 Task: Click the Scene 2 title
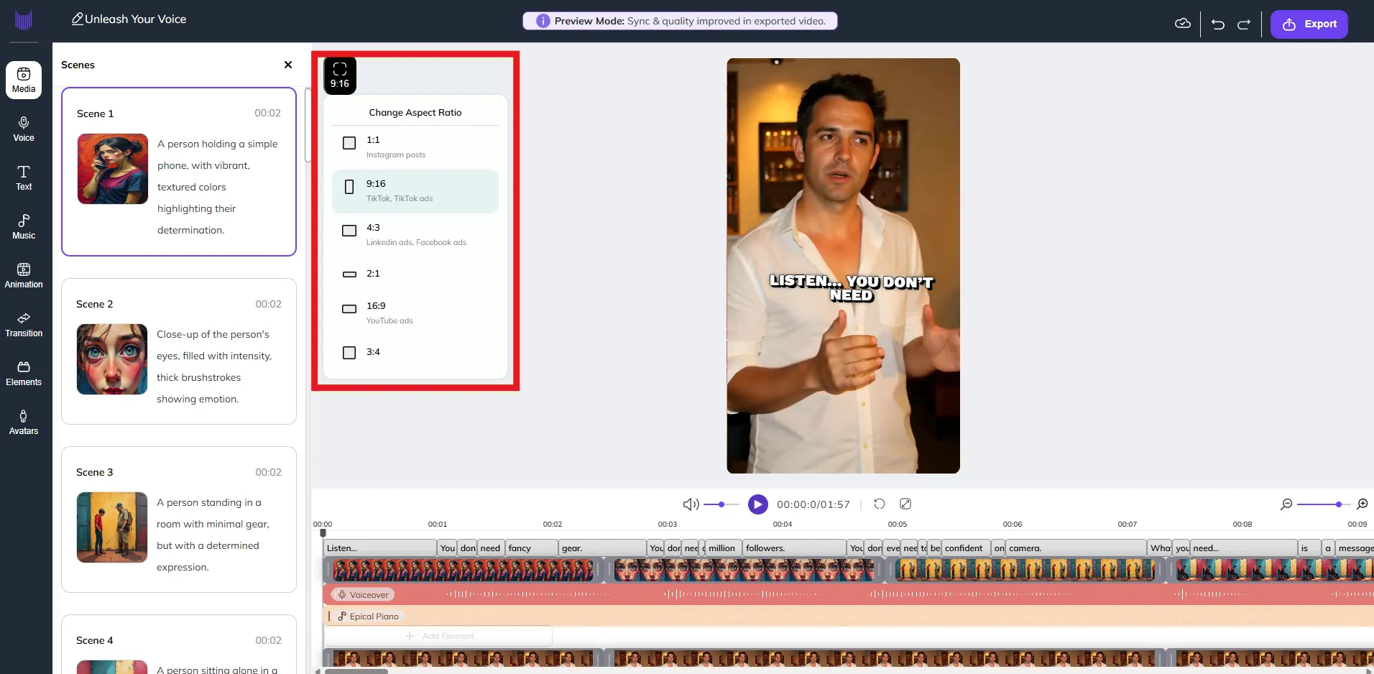coord(95,304)
